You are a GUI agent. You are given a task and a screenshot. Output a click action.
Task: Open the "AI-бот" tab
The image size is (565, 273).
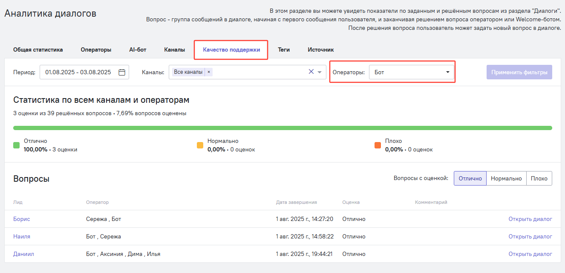coord(138,50)
